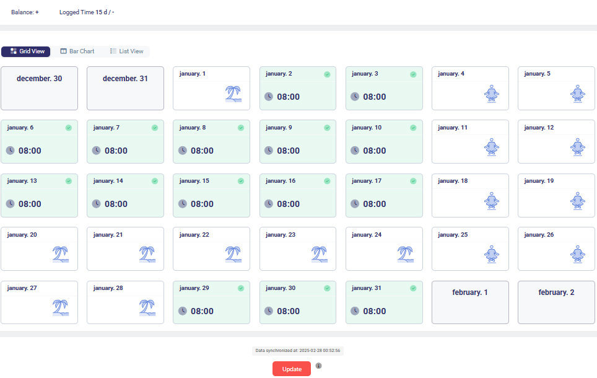Click the meditation icon on January 4
The image size is (597, 378).
[x=491, y=94]
